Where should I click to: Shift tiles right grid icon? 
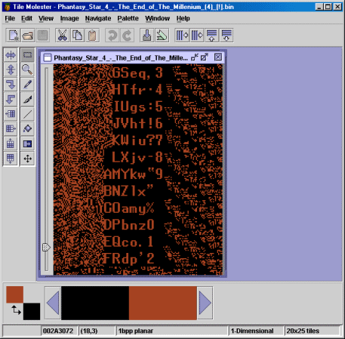pos(11,129)
